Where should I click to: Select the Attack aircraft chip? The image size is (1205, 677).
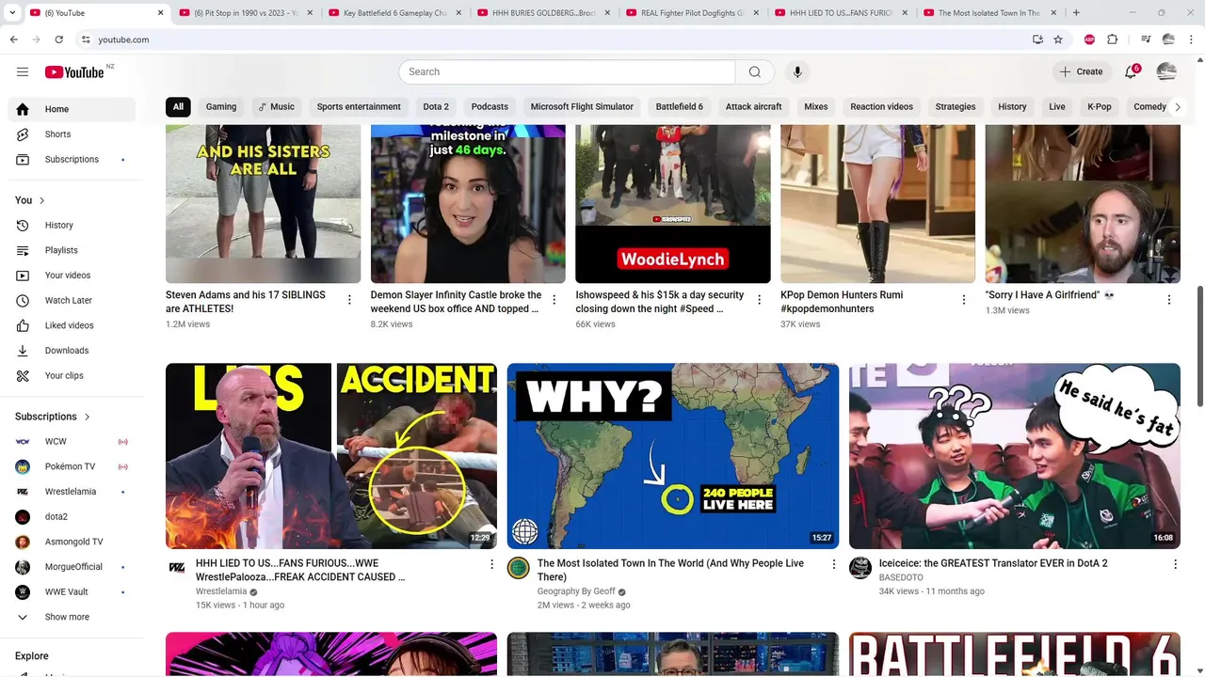pos(753,106)
